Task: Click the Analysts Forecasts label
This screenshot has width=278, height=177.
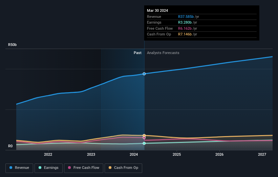Action: click(x=163, y=53)
